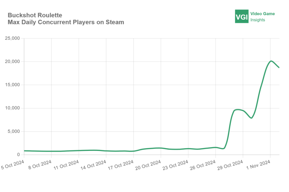
Task: Click the 20,000 y-axis label
Action: point(12,62)
